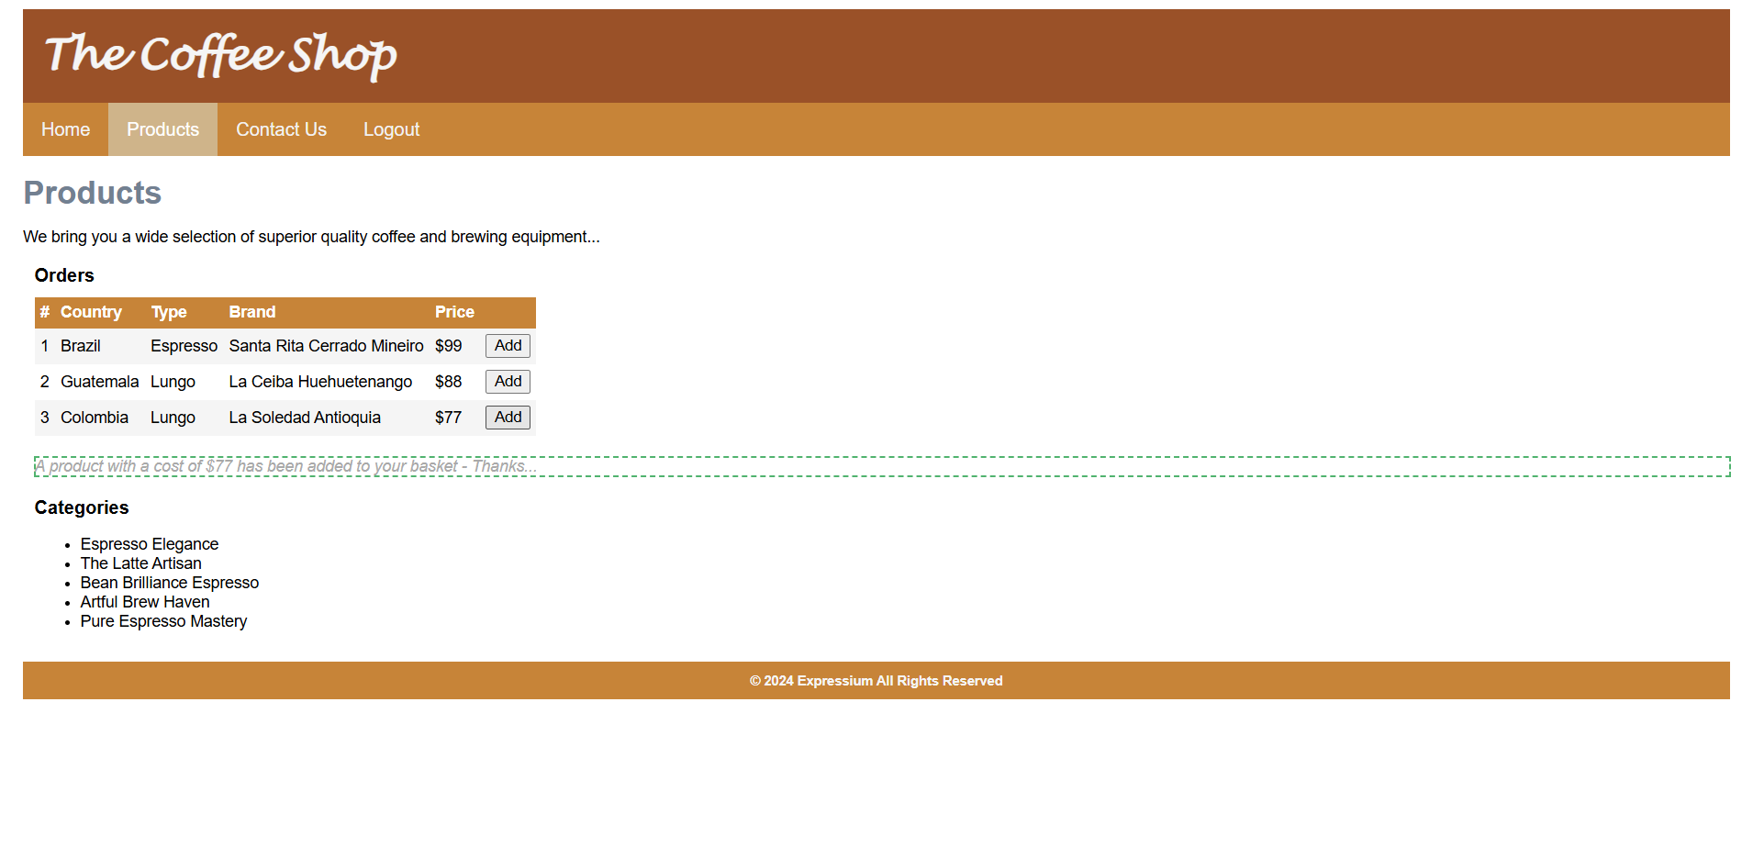Select the Price column header
Screen dimensions: 1753x847
point(454,312)
